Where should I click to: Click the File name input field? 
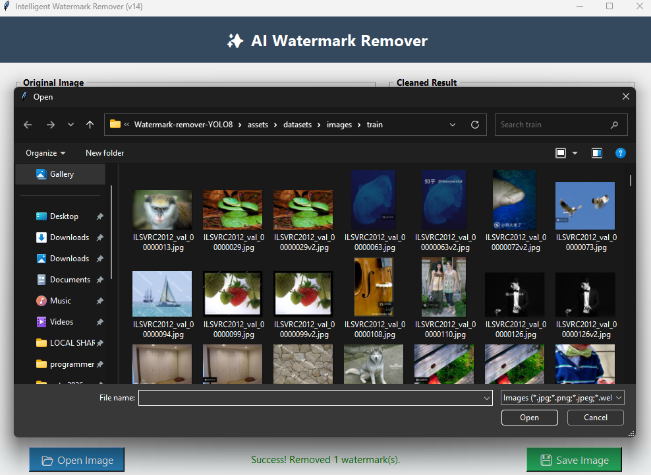pos(310,398)
